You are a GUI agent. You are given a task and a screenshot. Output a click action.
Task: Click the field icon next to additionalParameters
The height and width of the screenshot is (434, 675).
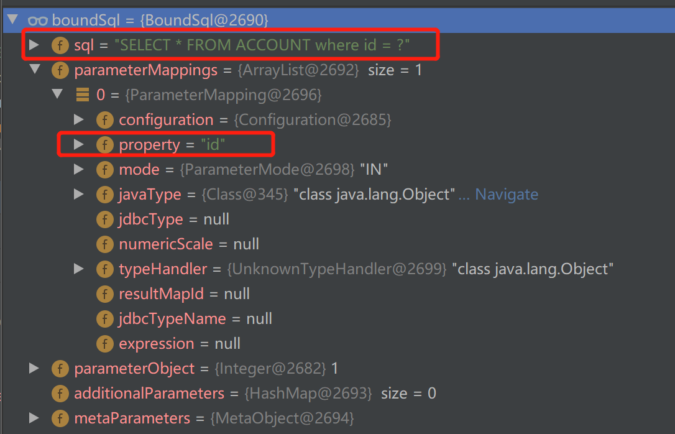[x=60, y=394]
